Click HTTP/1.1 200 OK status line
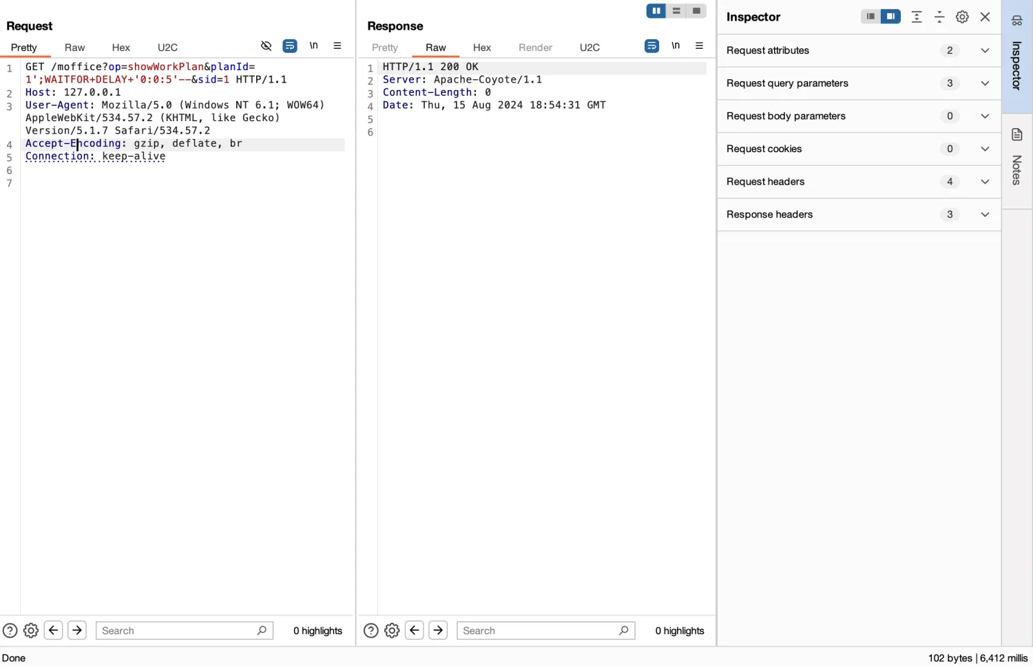 click(430, 67)
